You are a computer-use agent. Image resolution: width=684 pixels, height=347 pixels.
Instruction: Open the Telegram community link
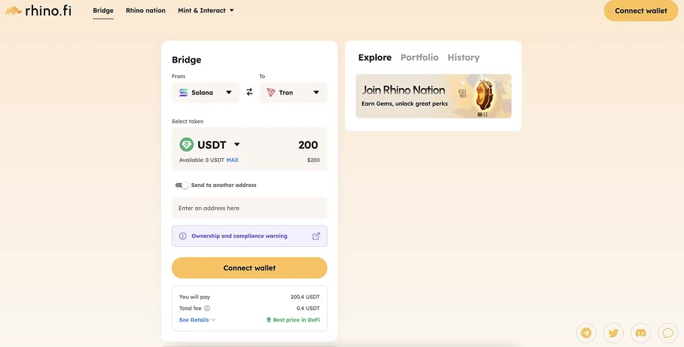click(x=586, y=332)
